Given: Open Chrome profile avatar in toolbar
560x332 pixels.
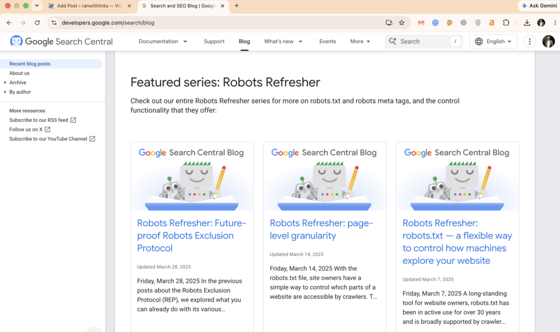Looking at the screenshot, I should (541, 22).
